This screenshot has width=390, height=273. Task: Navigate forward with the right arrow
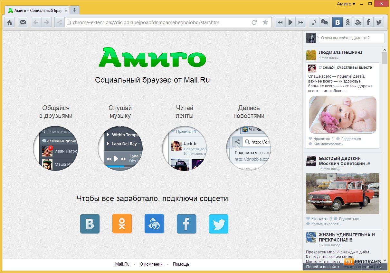47,22
